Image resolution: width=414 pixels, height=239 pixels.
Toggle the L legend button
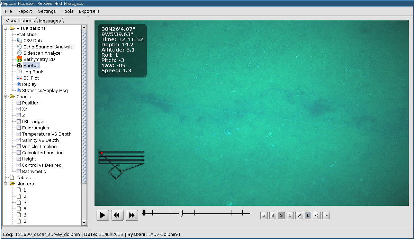[x=308, y=215]
